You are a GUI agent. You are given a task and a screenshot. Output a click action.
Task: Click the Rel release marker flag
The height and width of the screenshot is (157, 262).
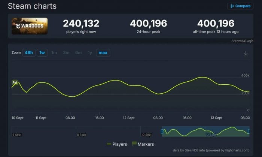click(x=15, y=82)
